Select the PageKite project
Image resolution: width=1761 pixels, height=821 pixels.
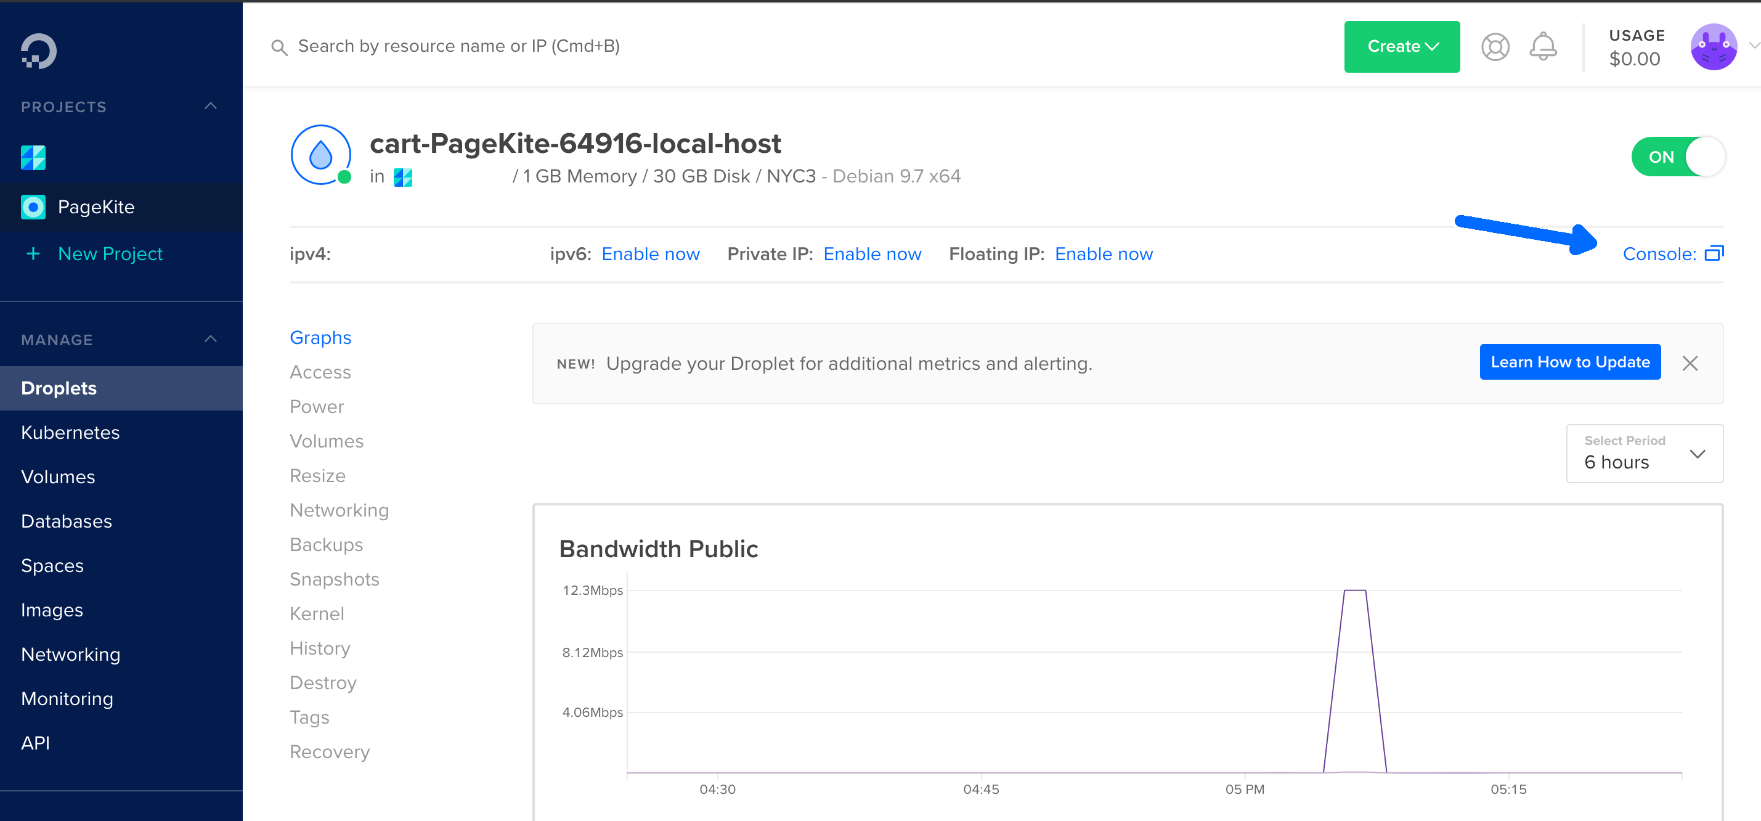[121, 207]
